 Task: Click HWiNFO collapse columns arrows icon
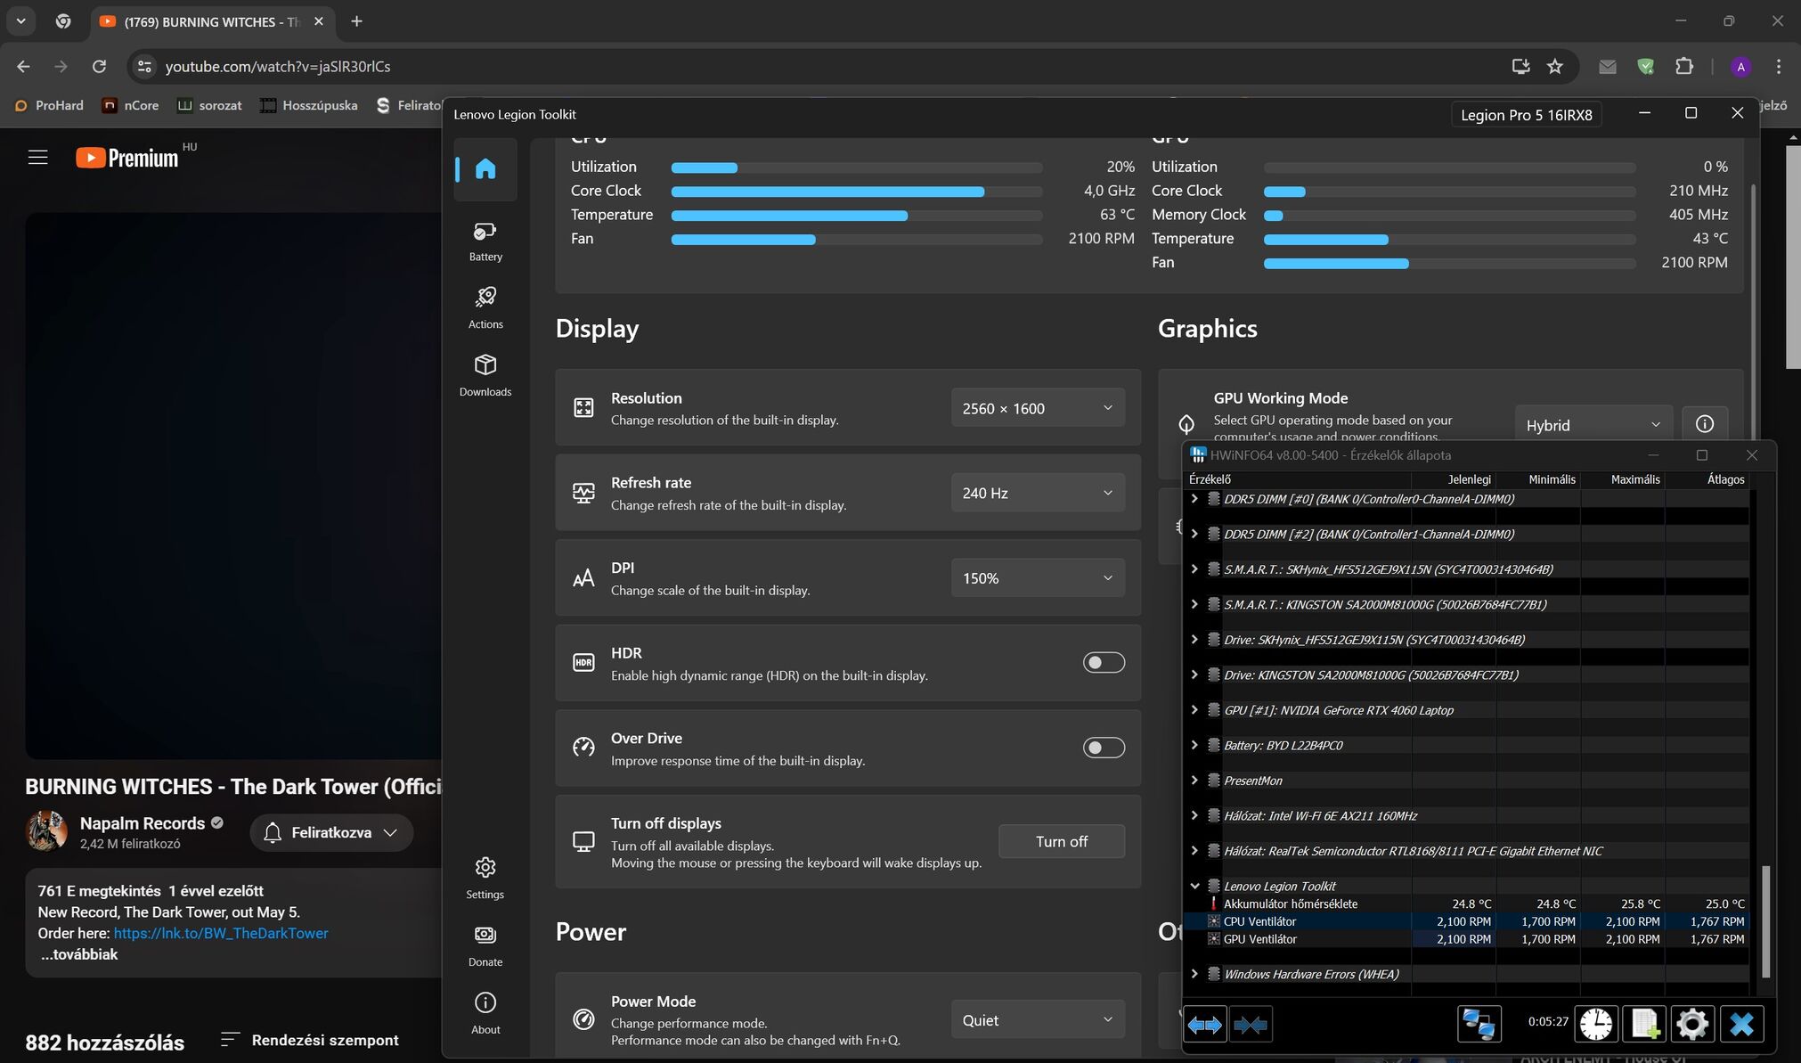(x=1251, y=1025)
